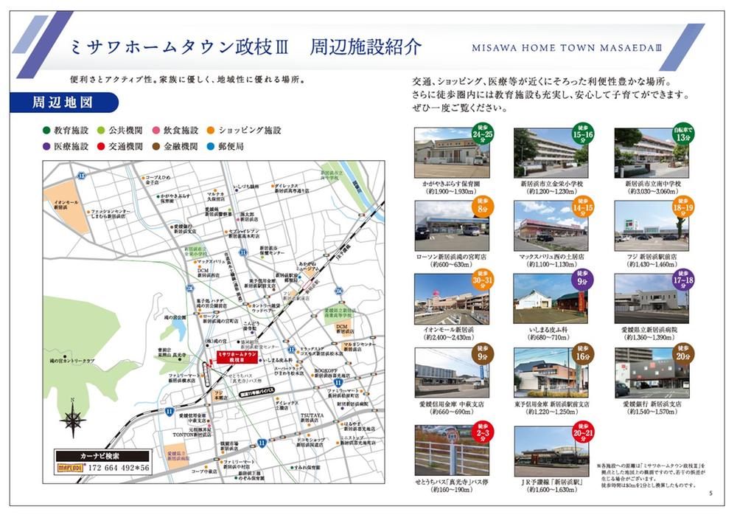Click the purple 医療施設 legend dot
The height and width of the screenshot is (515, 737).
46,146
